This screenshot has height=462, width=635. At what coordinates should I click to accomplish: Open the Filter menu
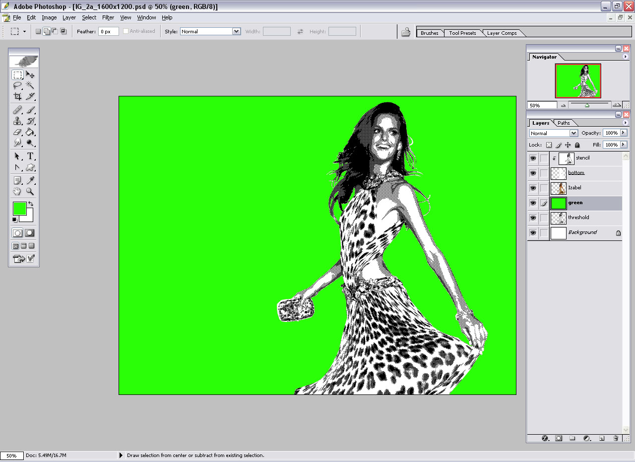coord(108,17)
